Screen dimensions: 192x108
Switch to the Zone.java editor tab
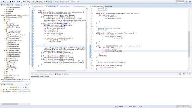coord(109,6)
